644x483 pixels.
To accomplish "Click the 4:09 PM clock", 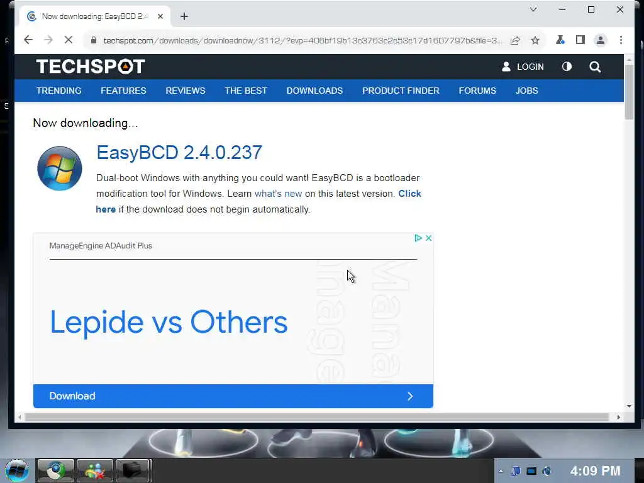I will click(x=595, y=470).
